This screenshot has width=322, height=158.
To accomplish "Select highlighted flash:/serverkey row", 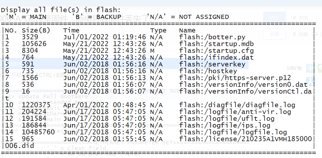I will point(212,64).
